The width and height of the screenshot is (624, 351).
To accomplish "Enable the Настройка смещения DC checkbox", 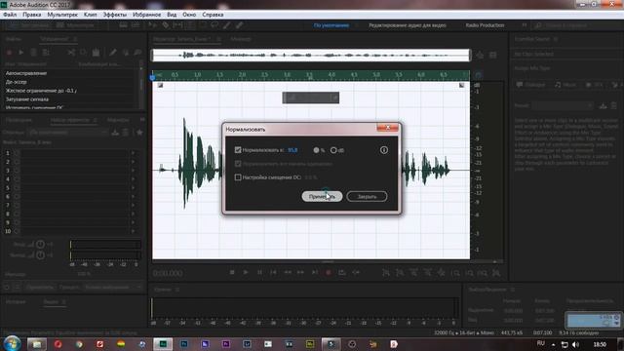I will click(x=238, y=177).
